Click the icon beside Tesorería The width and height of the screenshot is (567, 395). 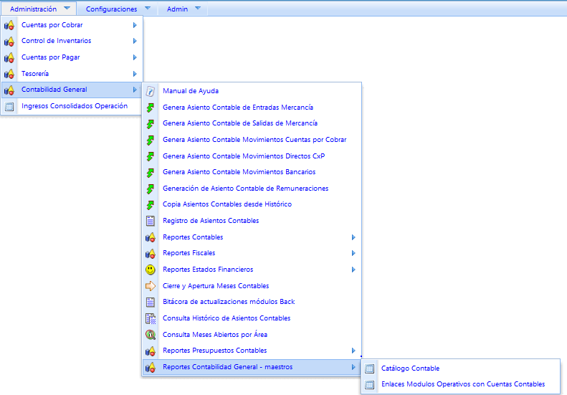pyautogui.click(x=9, y=74)
